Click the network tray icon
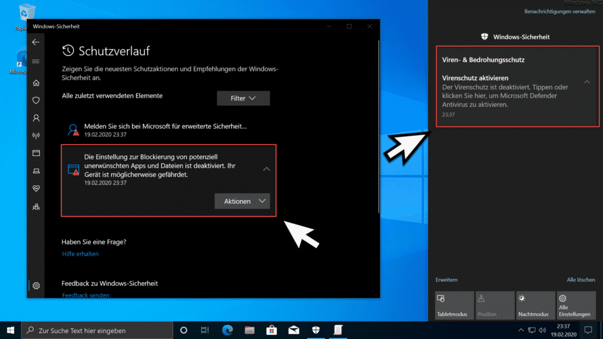Viewport: 603px width, 339px height. pyautogui.click(x=532, y=330)
